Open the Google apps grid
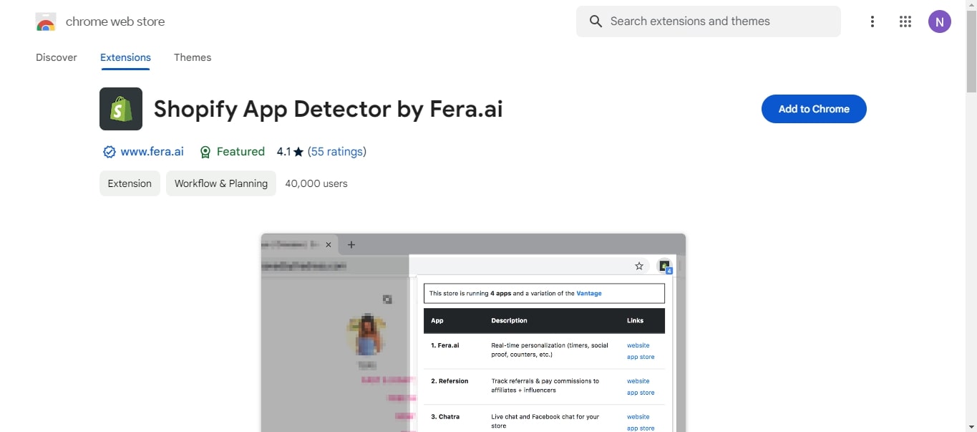Viewport: 977px width, 432px height. tap(905, 21)
